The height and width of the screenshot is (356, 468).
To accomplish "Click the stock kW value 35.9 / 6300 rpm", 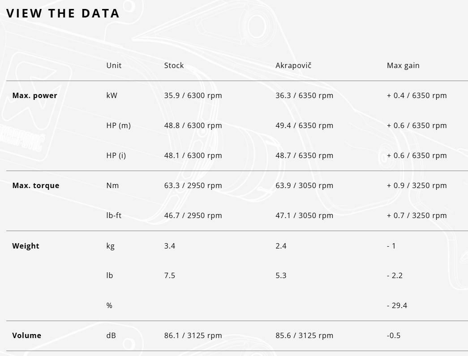I will pos(193,95).
